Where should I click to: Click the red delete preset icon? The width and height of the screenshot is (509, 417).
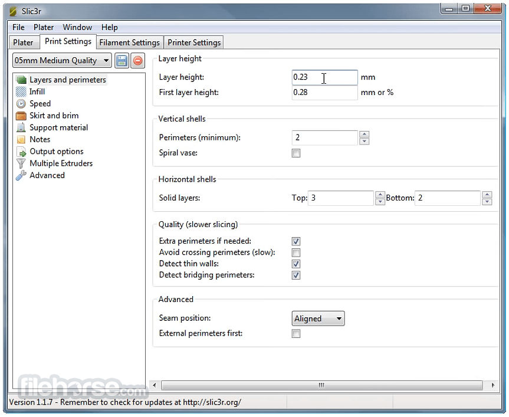[x=137, y=61]
